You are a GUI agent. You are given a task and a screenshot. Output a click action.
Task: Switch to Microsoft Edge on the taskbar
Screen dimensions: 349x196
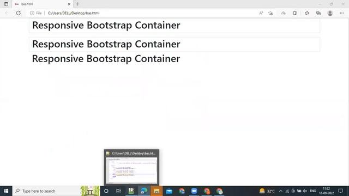click(x=144, y=191)
